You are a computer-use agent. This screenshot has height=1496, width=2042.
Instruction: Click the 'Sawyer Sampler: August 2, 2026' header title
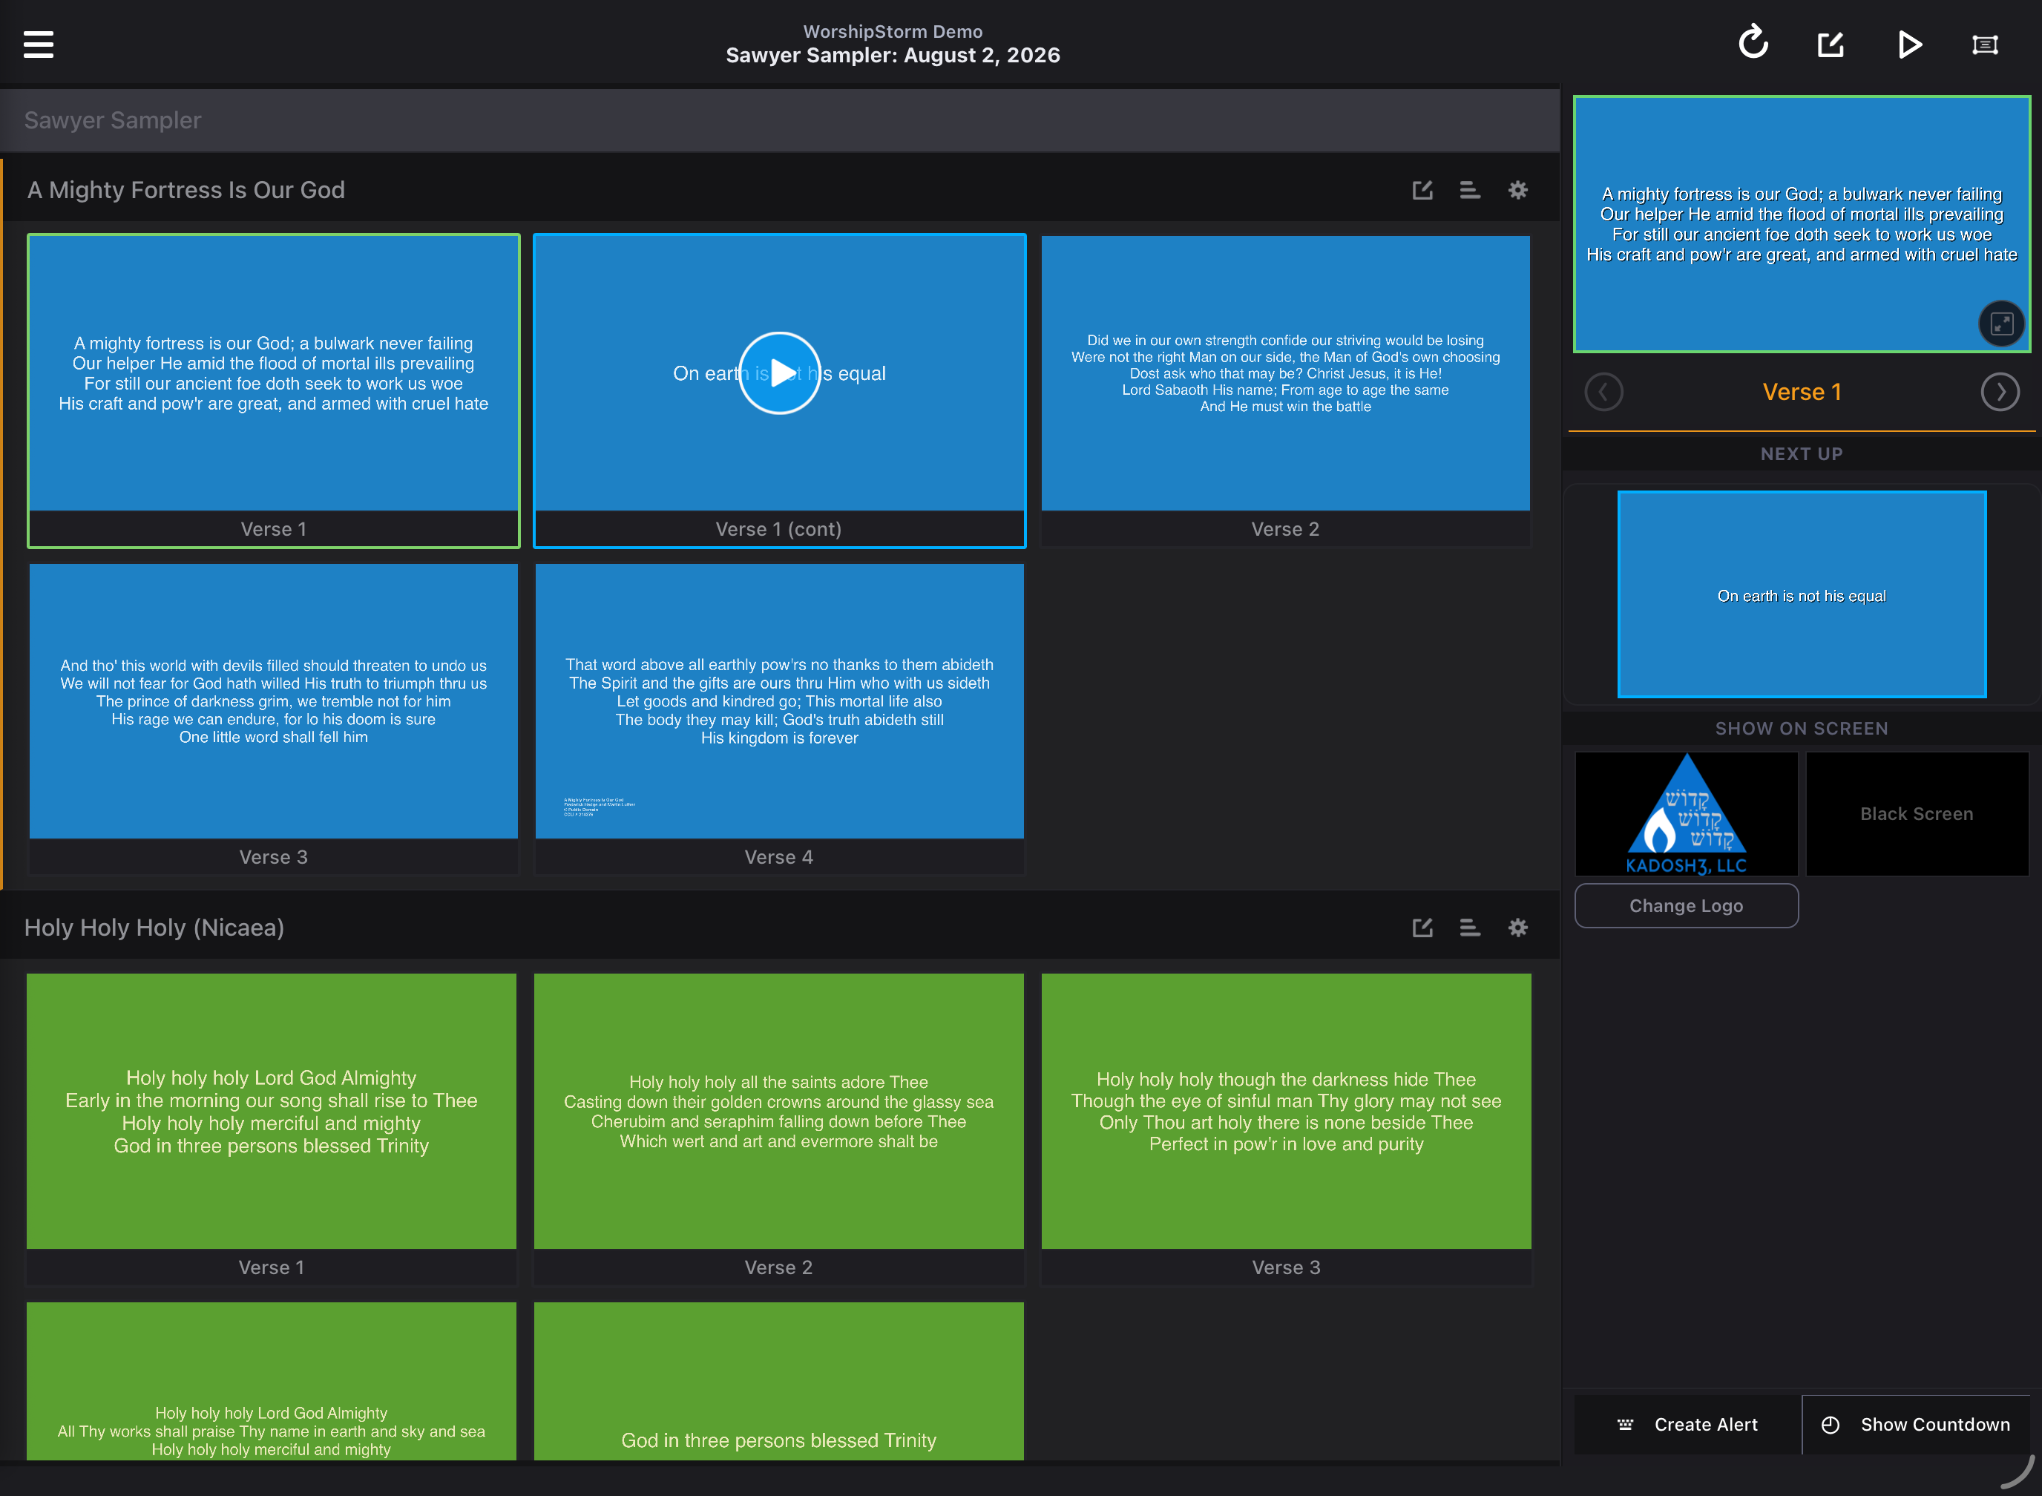(x=893, y=55)
